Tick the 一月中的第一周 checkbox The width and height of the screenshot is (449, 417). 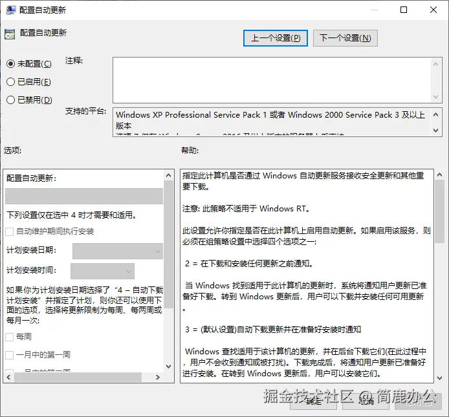pos(10,355)
